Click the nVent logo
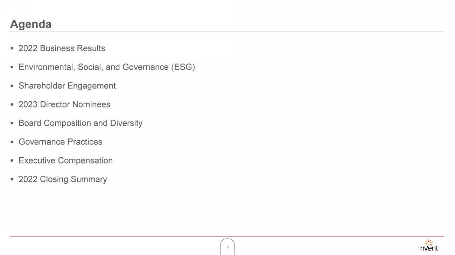 click(429, 245)
